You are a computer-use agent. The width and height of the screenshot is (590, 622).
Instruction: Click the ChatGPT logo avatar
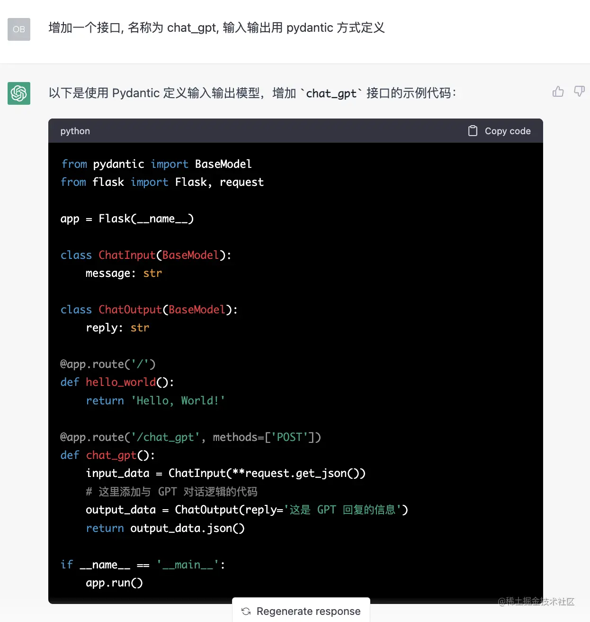pos(19,93)
